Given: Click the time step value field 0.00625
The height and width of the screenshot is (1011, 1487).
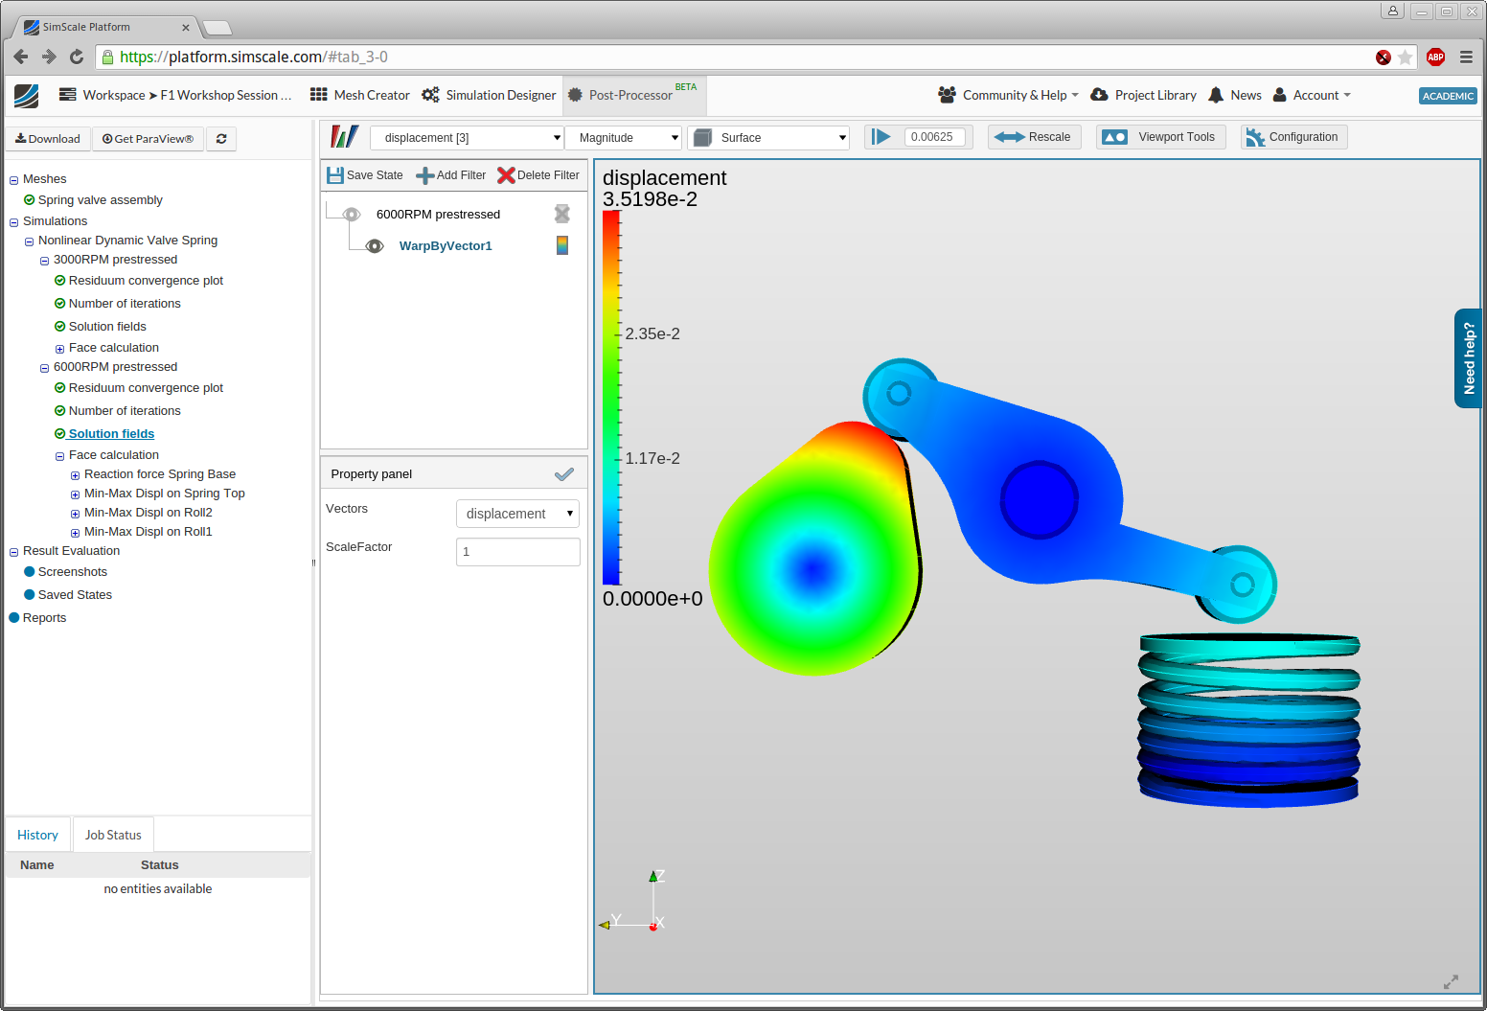Looking at the screenshot, I should coord(934,137).
